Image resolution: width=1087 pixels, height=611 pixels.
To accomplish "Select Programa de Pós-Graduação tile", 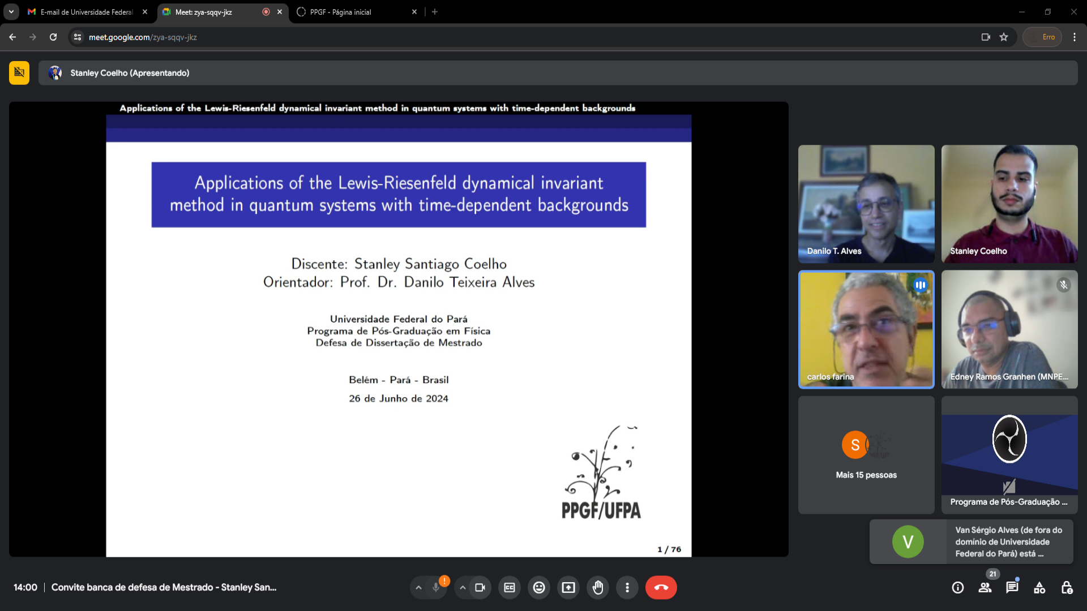I will [1009, 455].
